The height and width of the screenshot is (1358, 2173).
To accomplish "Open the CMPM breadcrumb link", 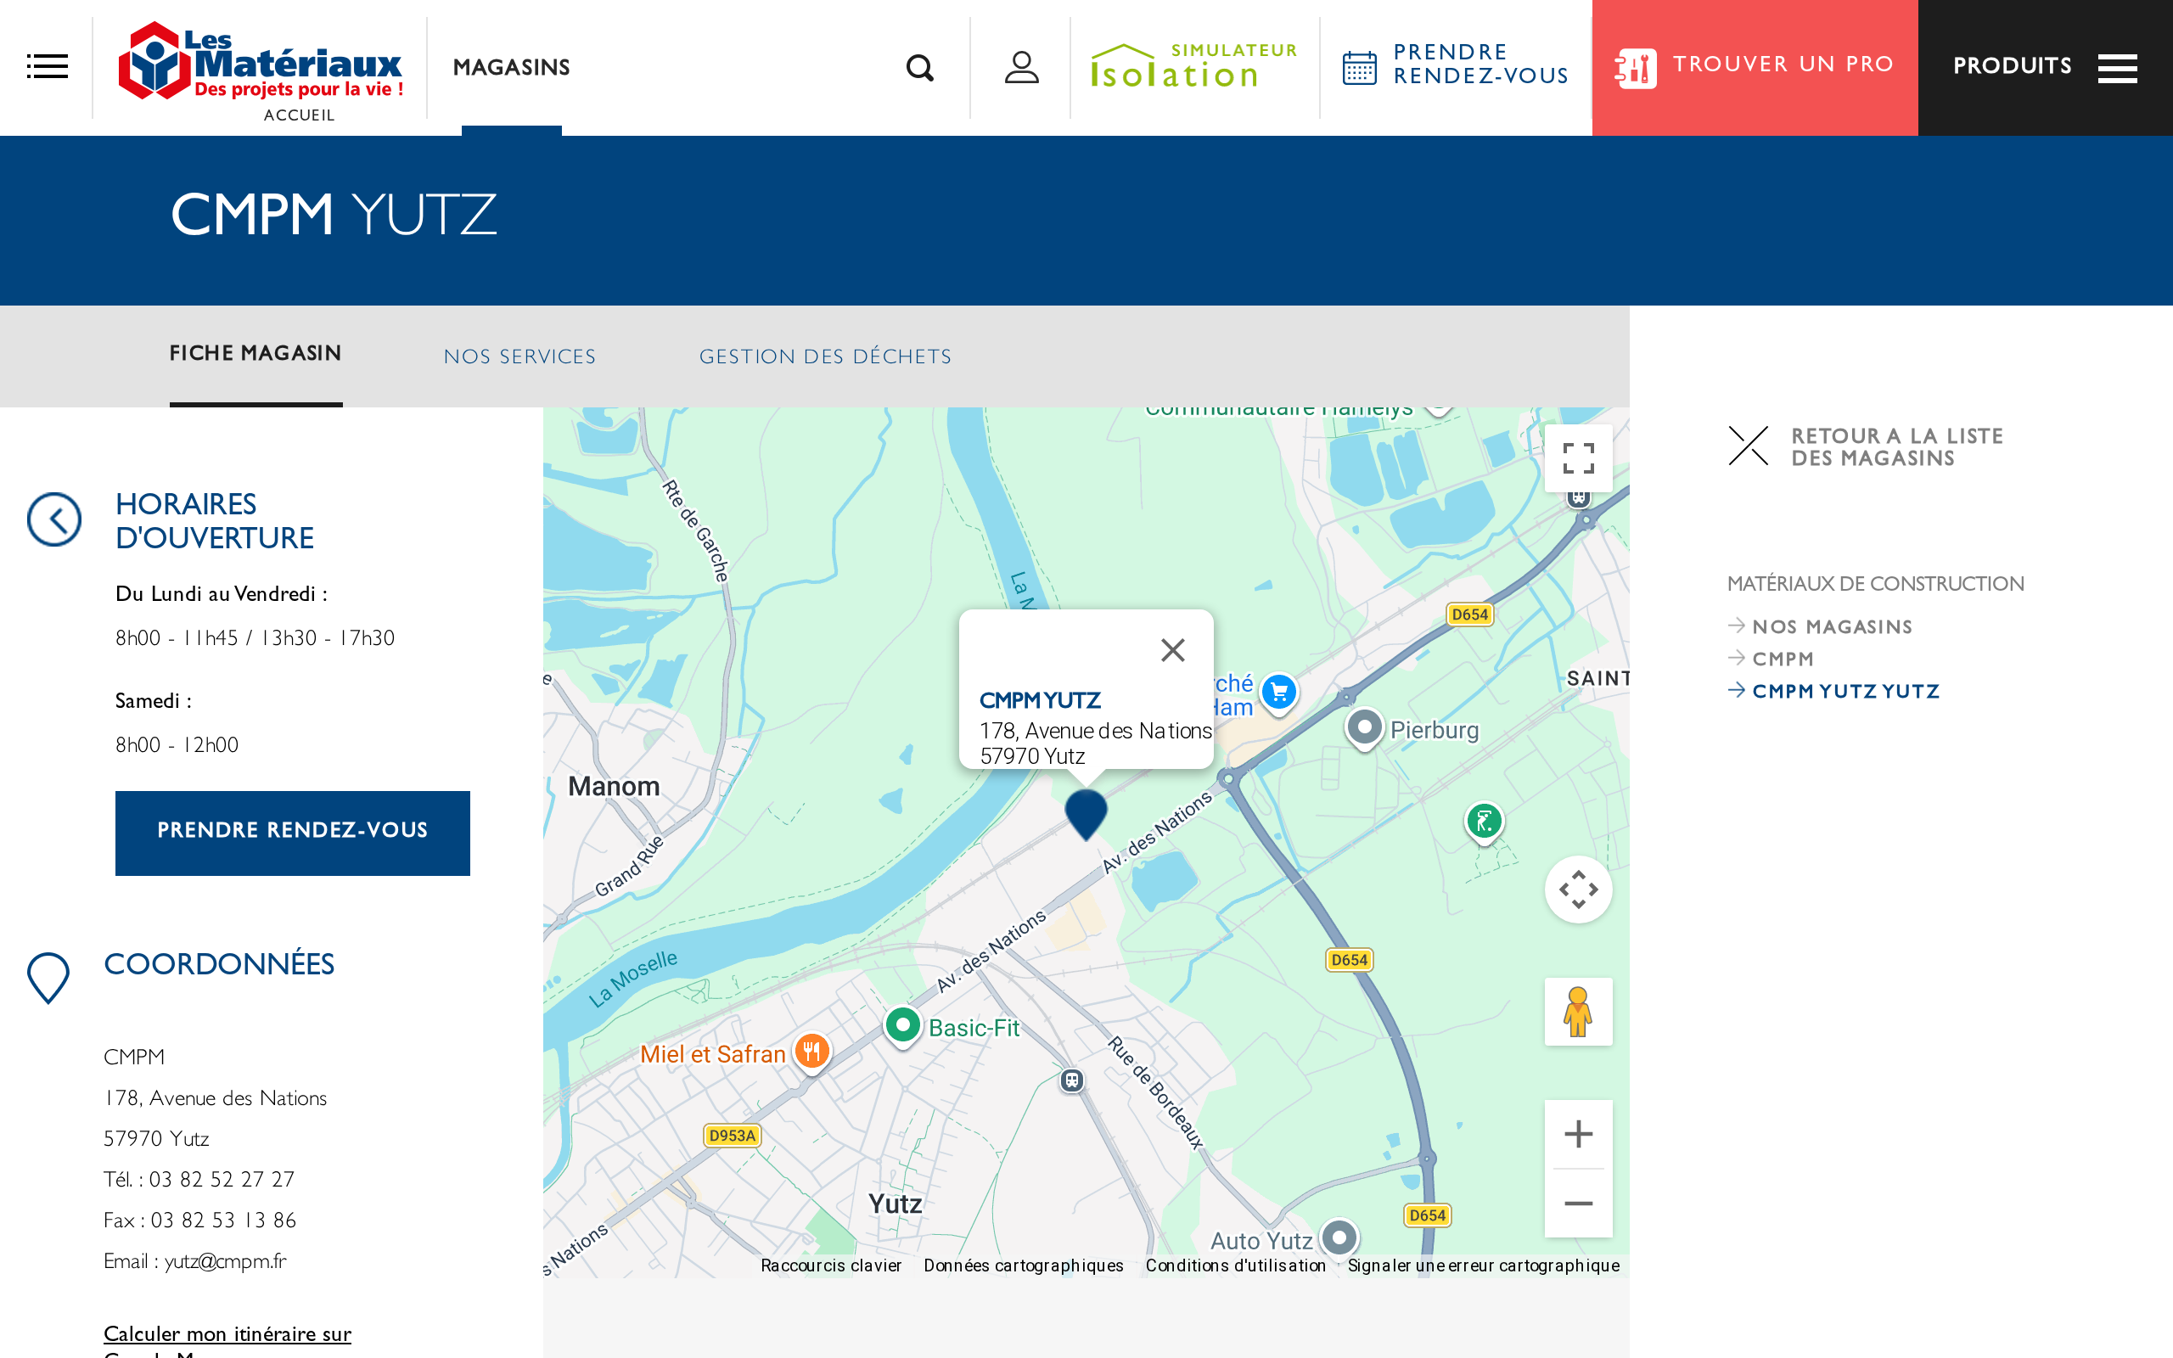I will (1783, 659).
